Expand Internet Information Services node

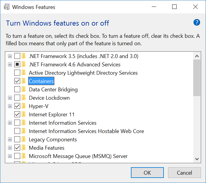tap(10, 123)
